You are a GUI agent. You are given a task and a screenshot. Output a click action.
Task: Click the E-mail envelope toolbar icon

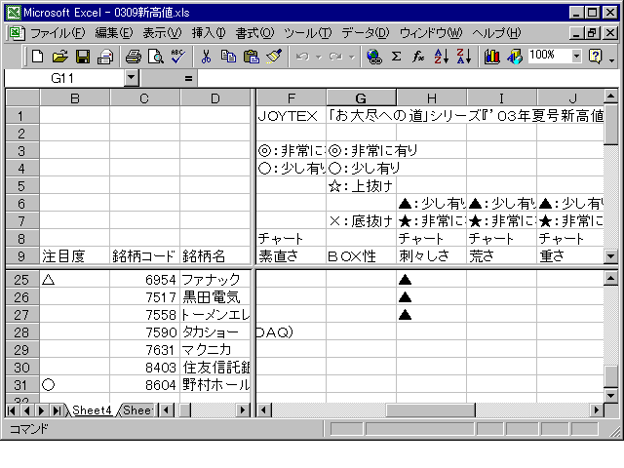[x=105, y=57]
